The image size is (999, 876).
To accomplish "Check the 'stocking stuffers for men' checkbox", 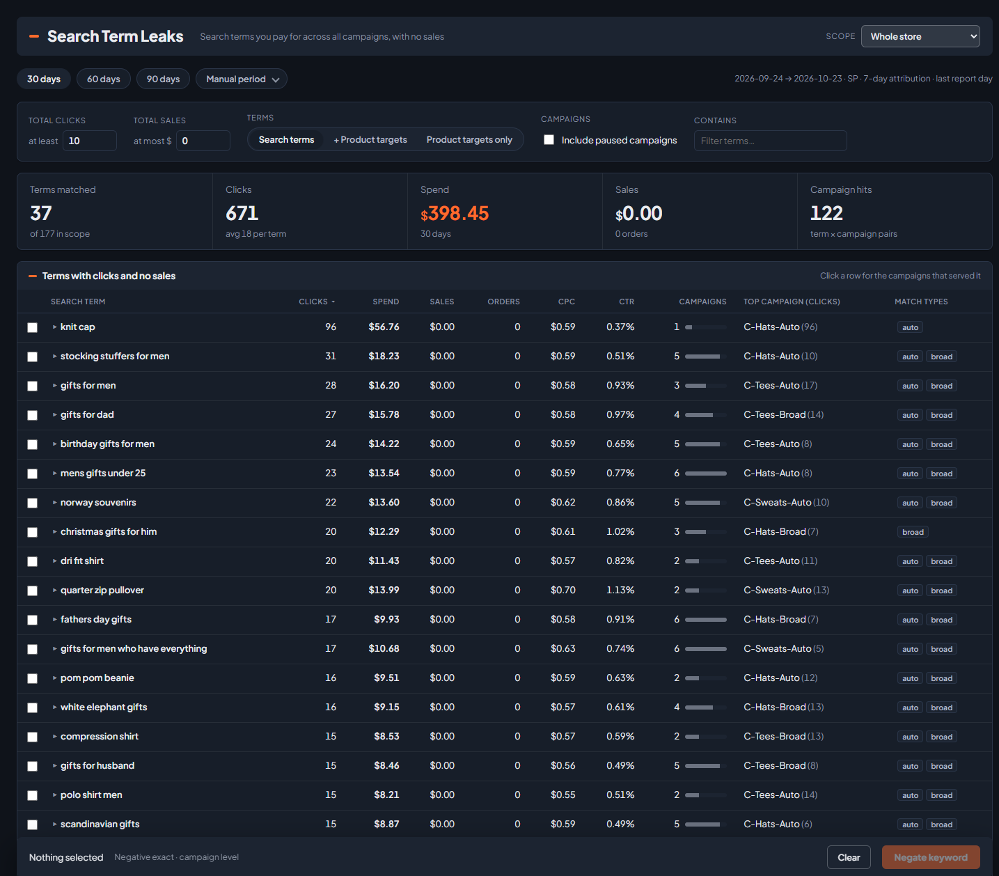I will pos(32,357).
